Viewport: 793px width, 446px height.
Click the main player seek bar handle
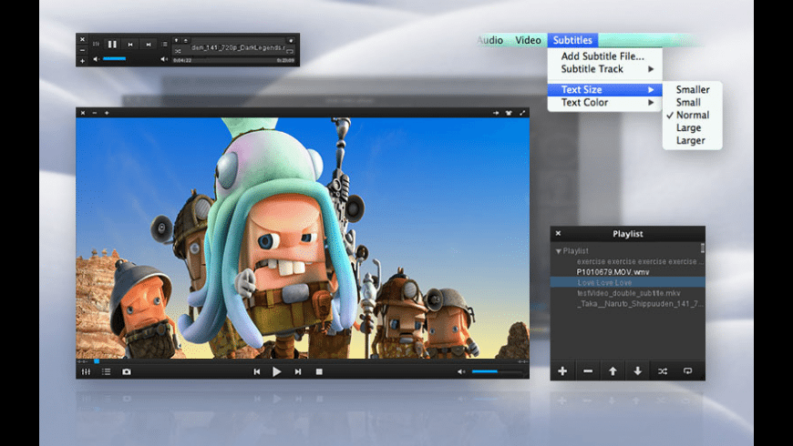97,361
